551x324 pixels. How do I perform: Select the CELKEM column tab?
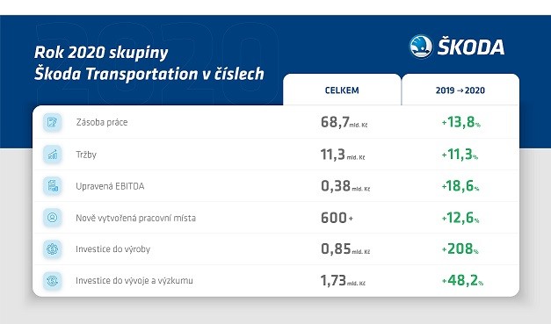[x=342, y=90]
